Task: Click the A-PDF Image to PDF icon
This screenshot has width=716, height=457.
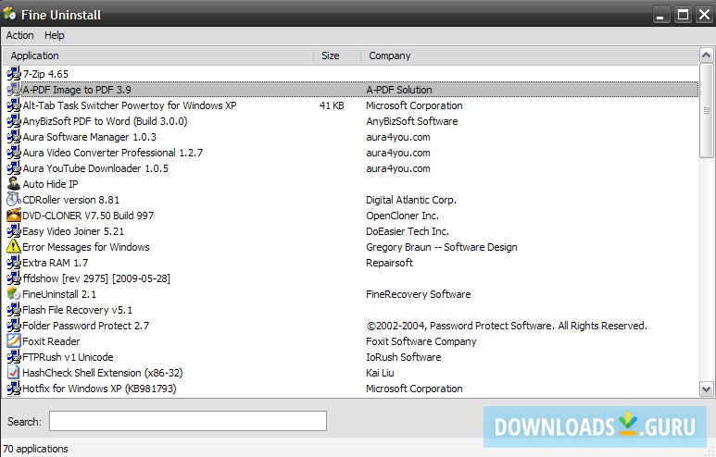Action: 14,90
